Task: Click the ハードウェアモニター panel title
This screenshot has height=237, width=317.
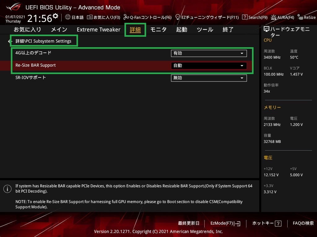Action: click(x=290, y=32)
